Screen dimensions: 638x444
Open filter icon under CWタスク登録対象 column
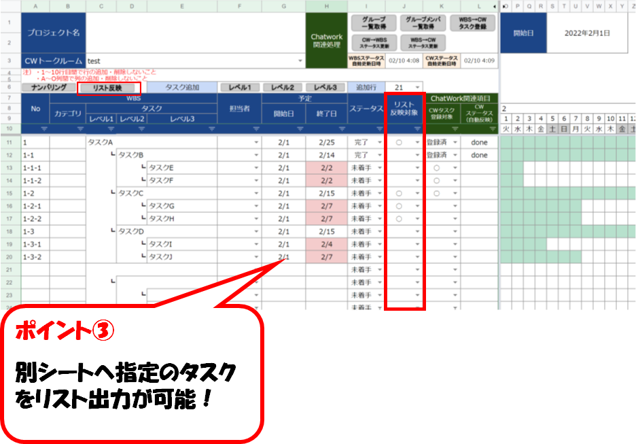point(455,129)
